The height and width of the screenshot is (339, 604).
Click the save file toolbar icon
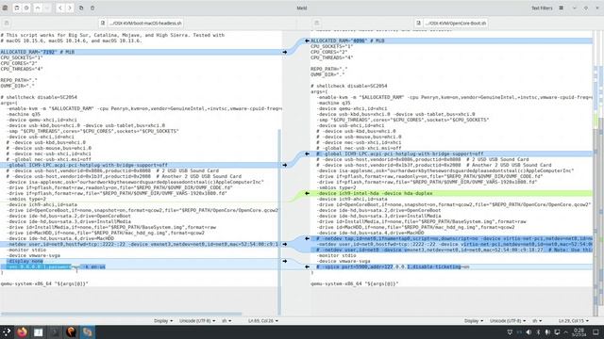click(17, 8)
